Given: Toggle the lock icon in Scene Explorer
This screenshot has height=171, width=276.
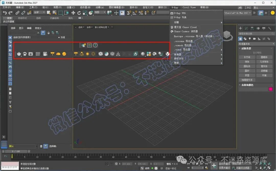Looking at the screenshot, I should click(48, 33).
